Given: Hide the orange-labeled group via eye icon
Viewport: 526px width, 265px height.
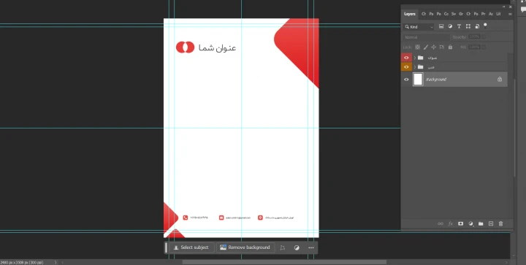Looking at the screenshot, I should click(x=406, y=67).
